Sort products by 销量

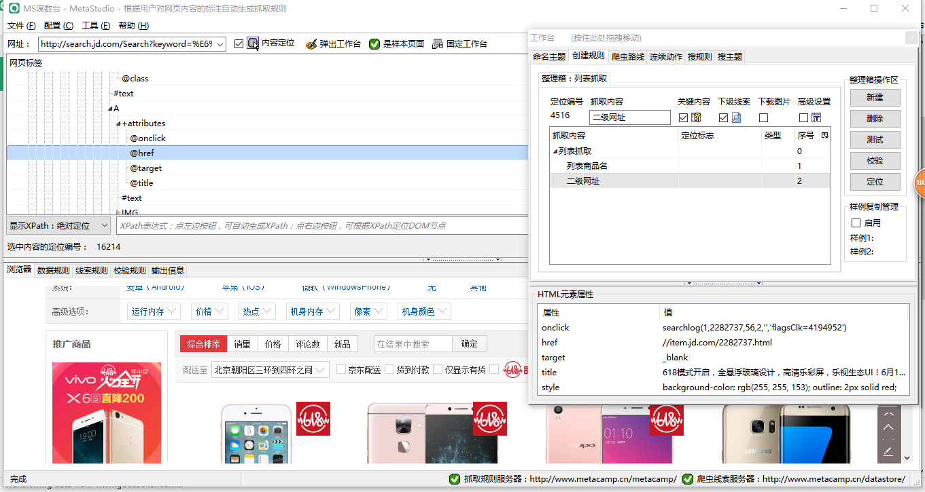pos(243,344)
